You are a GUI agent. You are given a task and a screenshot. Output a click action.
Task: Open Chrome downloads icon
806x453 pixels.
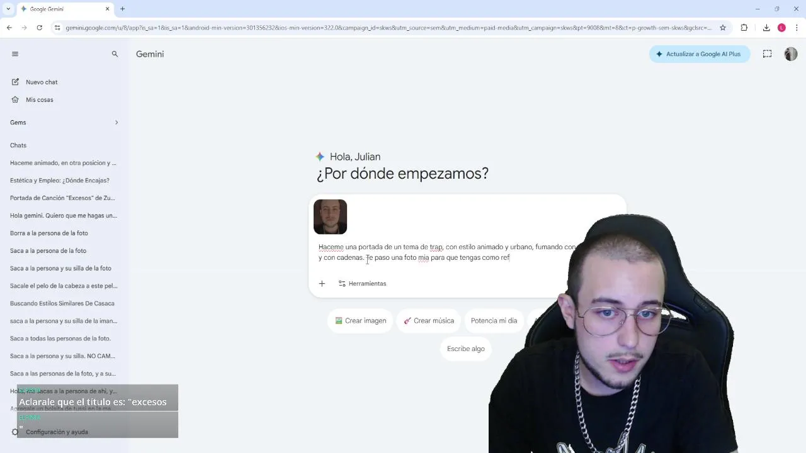pyautogui.click(x=766, y=28)
